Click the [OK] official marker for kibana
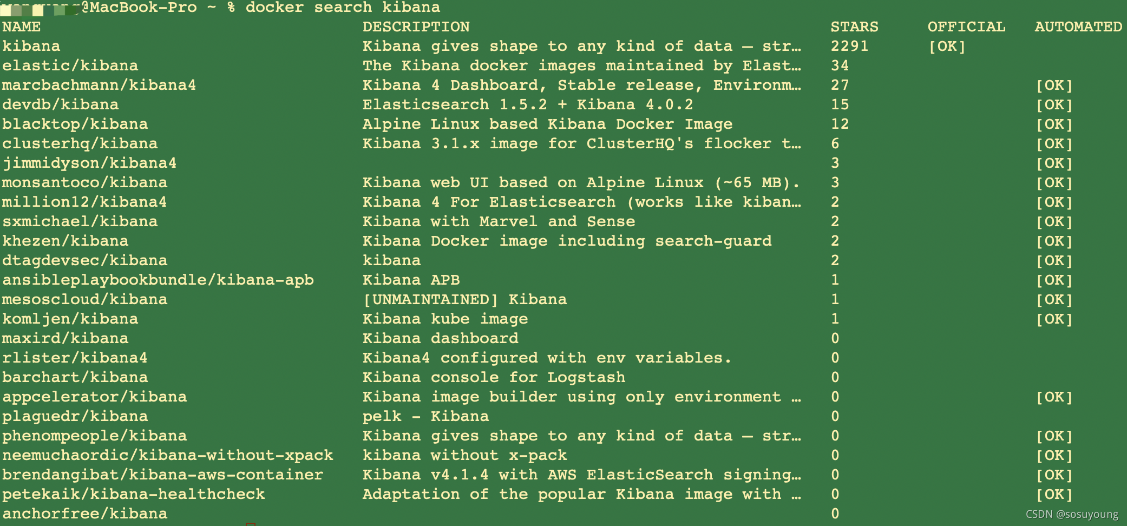 click(x=947, y=47)
